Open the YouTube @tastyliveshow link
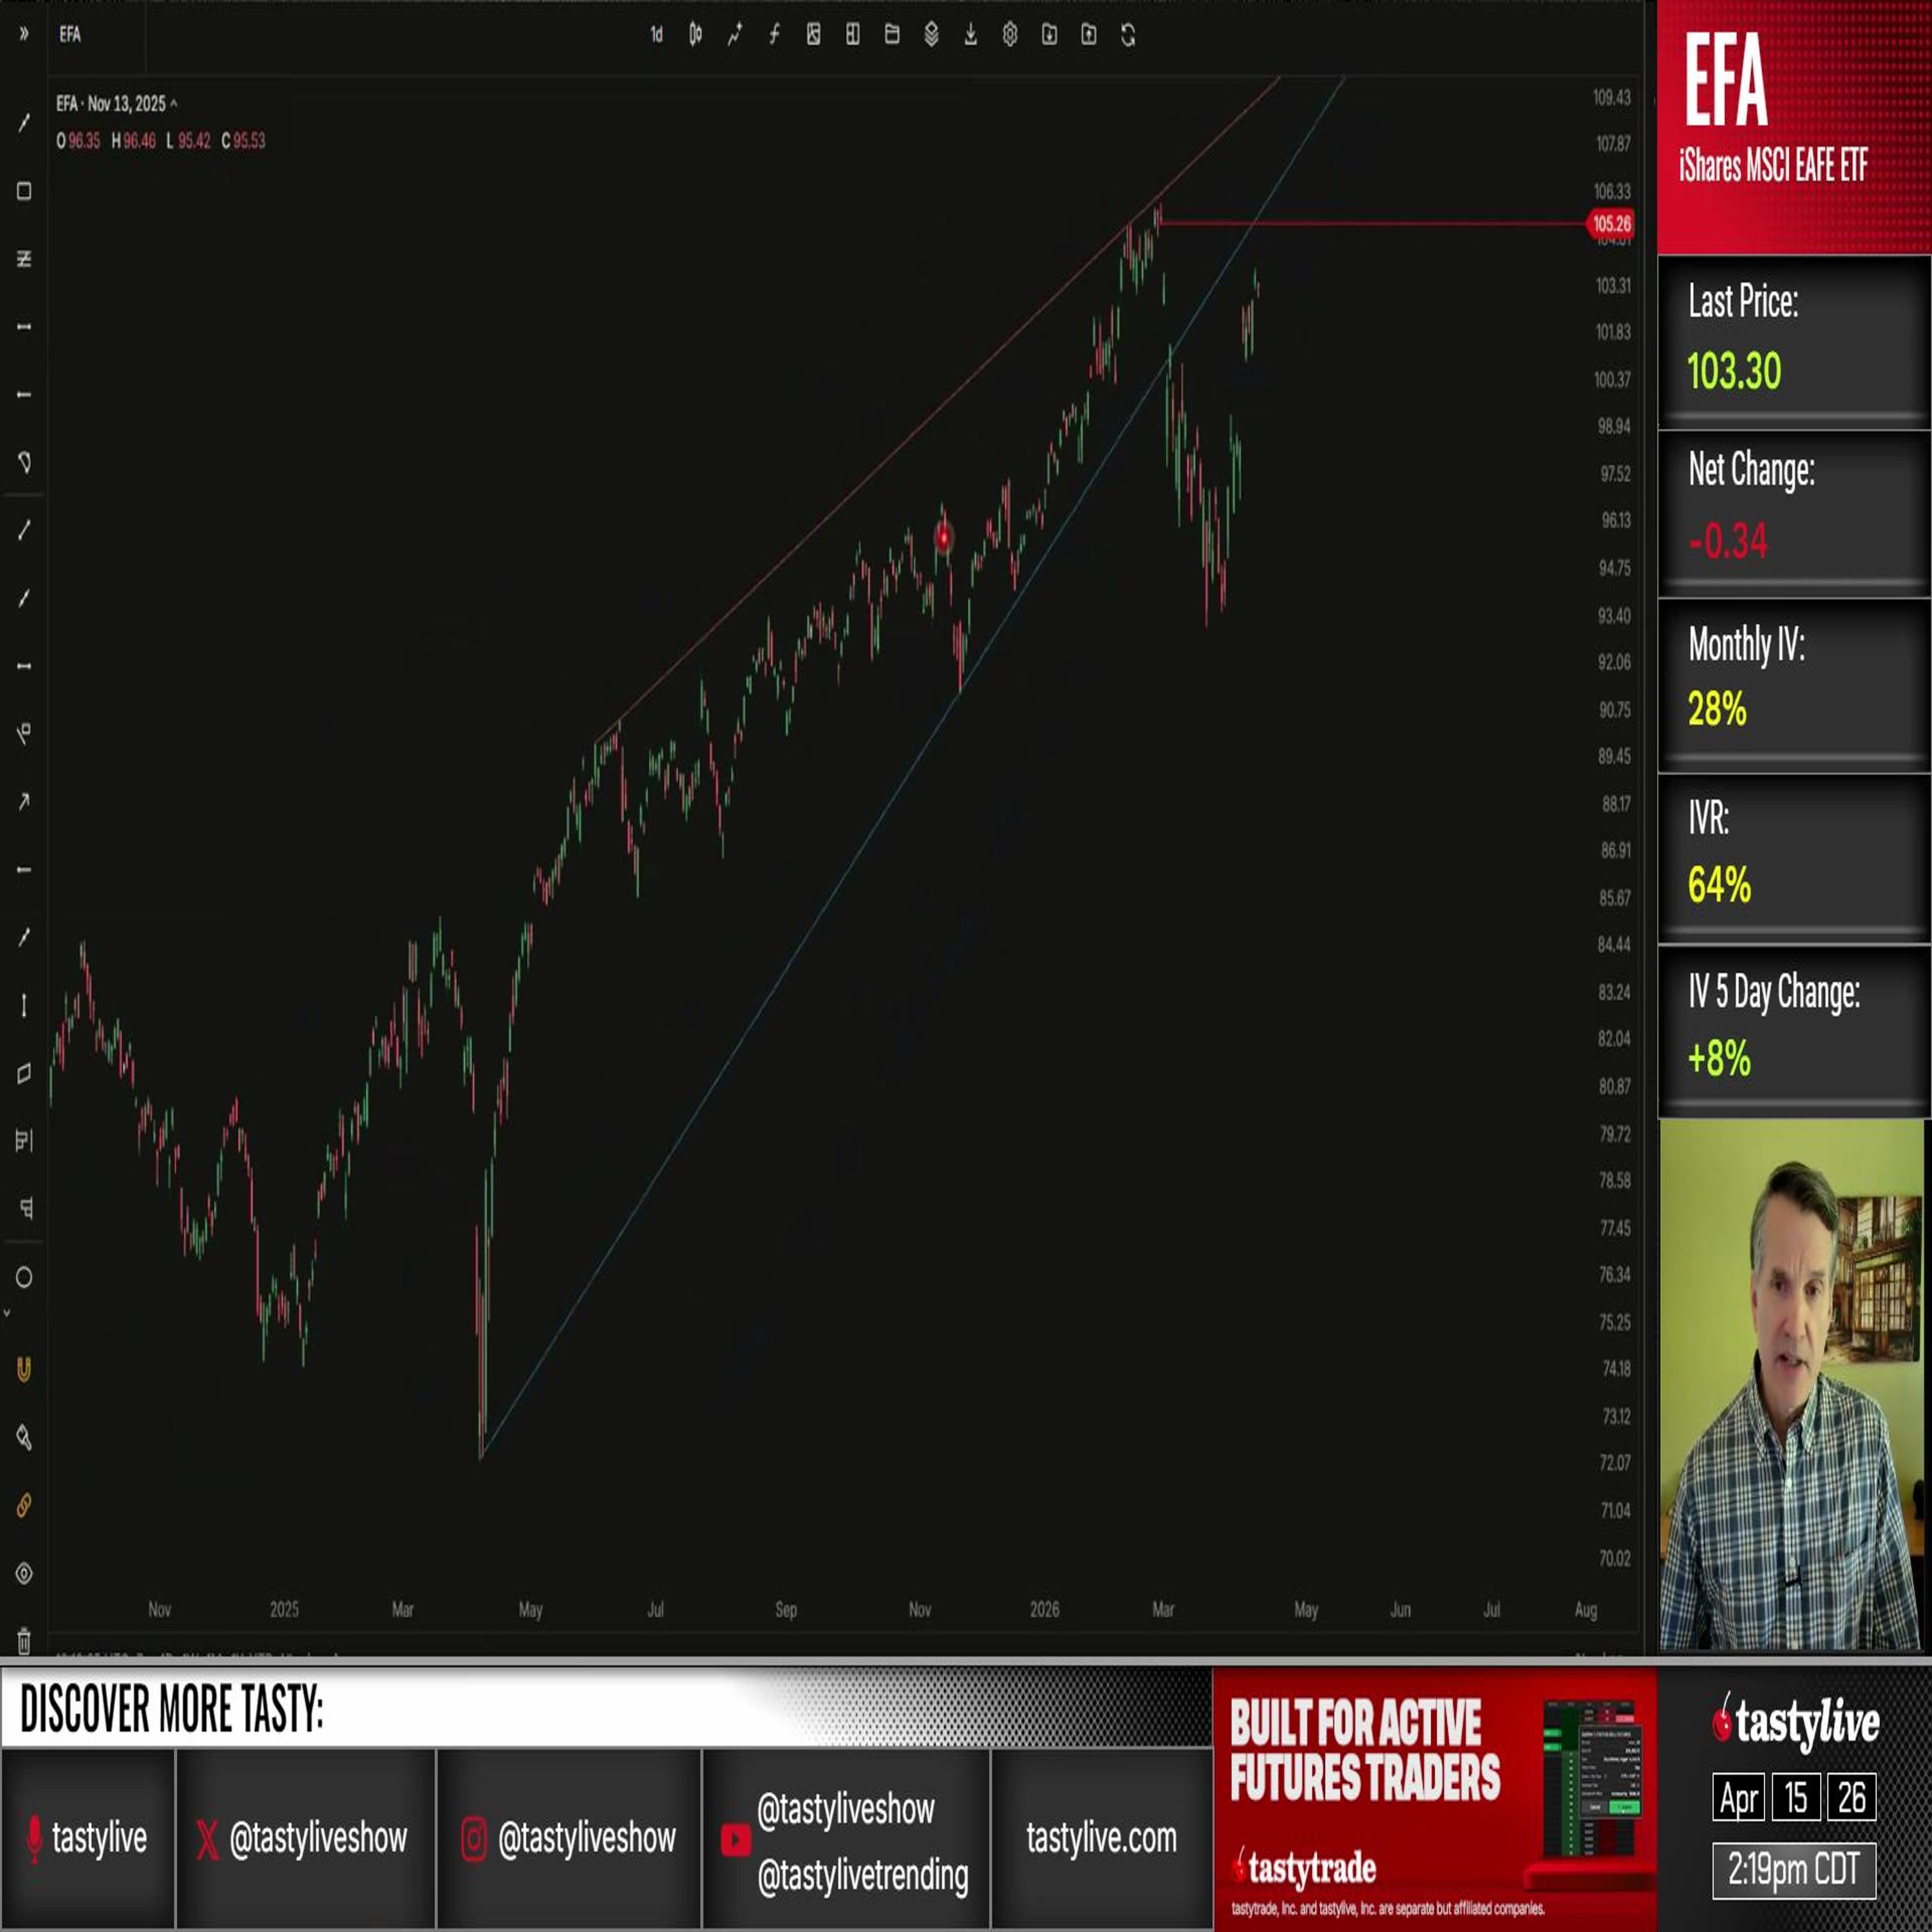Viewport: 1932px width, 1932px height. [x=846, y=1808]
